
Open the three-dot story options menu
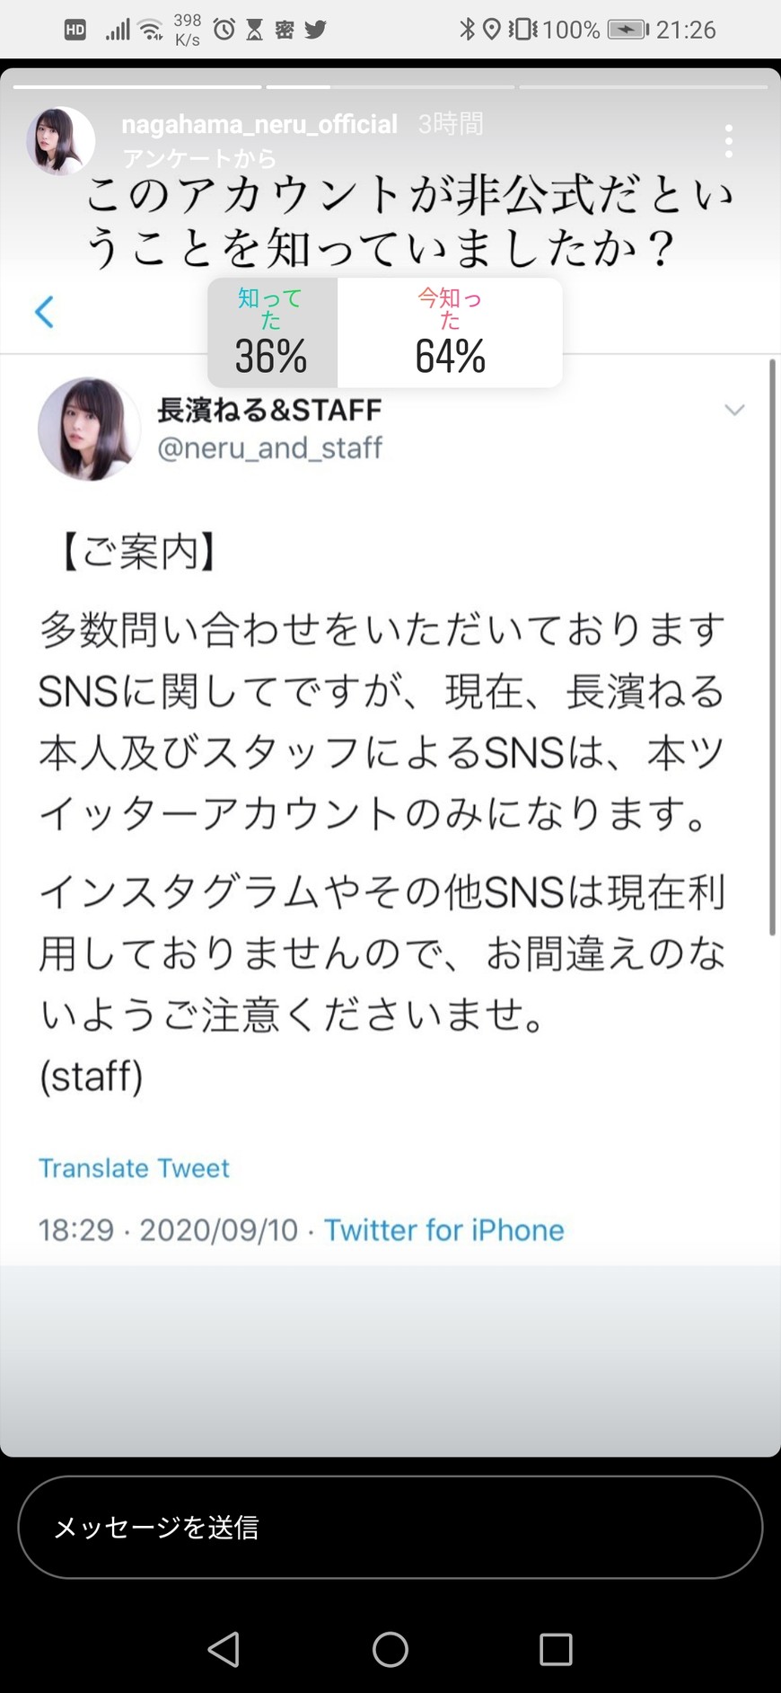click(x=728, y=141)
